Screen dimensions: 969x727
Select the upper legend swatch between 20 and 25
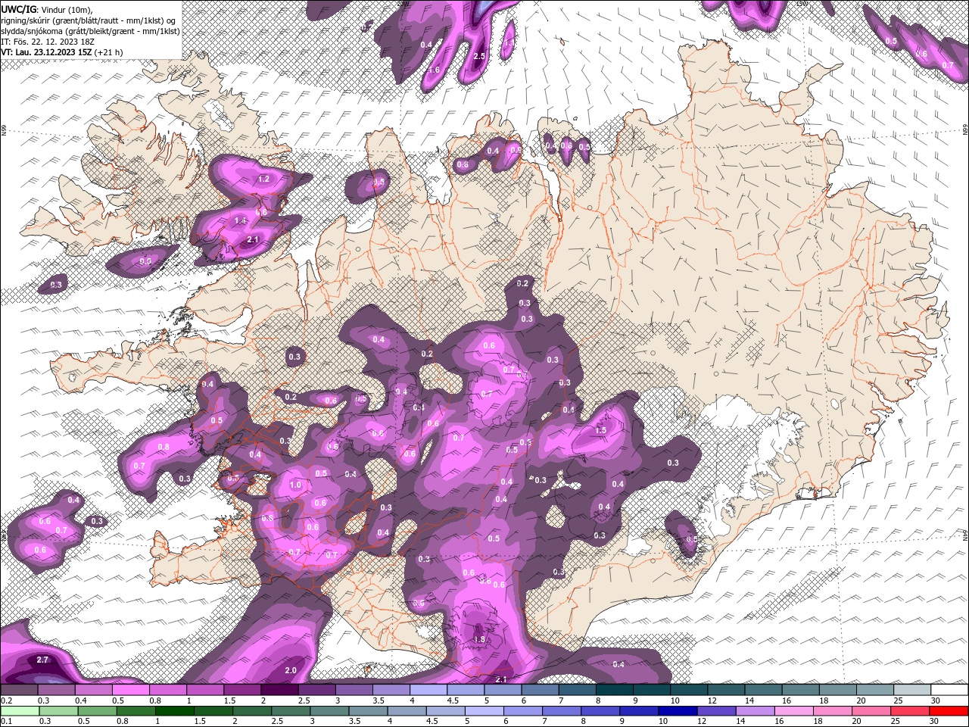pyautogui.click(x=874, y=690)
